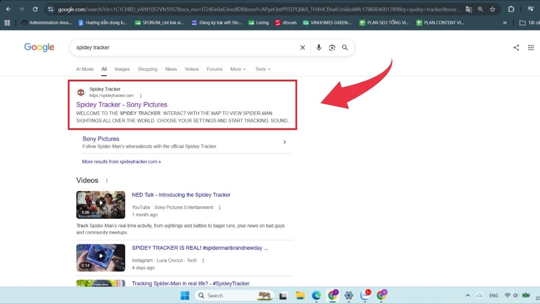Open VINHOMES GREEN bookmark
The width and height of the screenshot is (540, 304).
[x=327, y=23]
